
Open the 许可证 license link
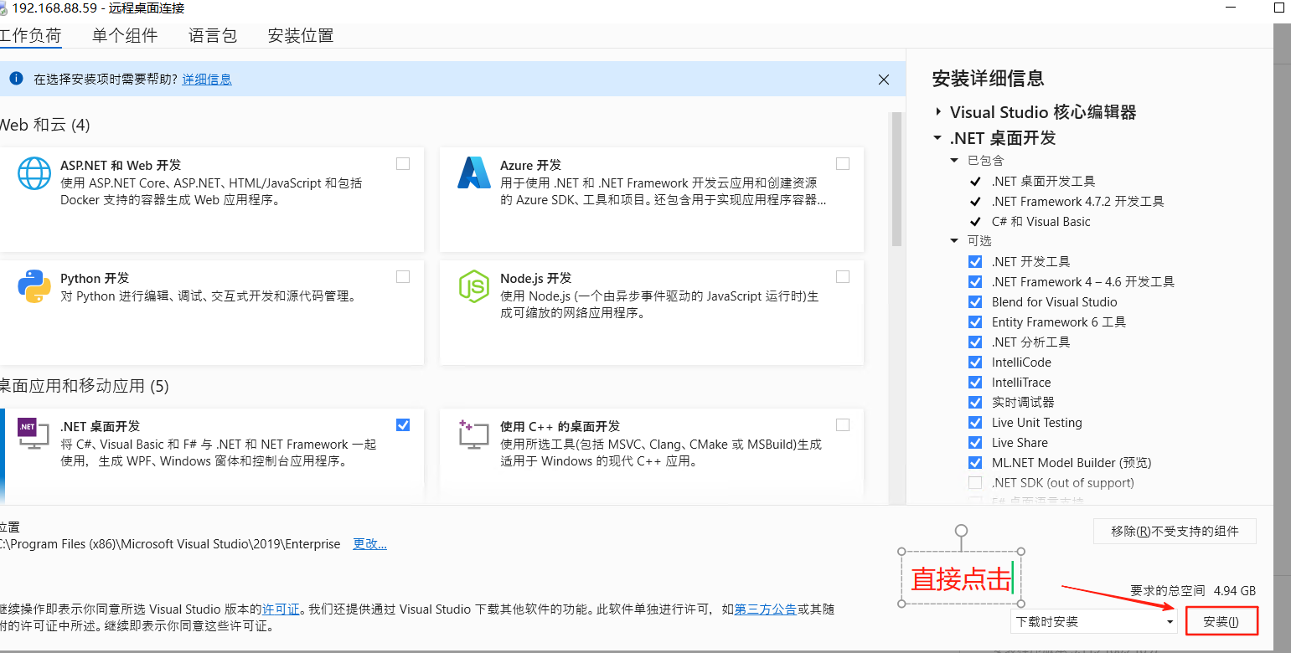coord(281,609)
